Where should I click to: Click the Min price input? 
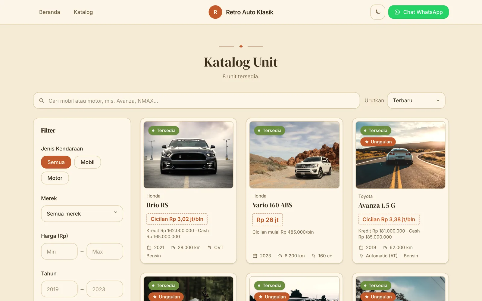click(x=59, y=251)
